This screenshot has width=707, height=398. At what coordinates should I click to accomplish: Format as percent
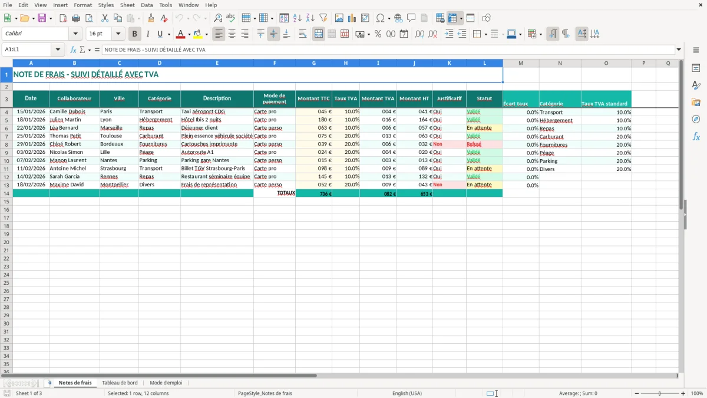pyautogui.click(x=378, y=34)
